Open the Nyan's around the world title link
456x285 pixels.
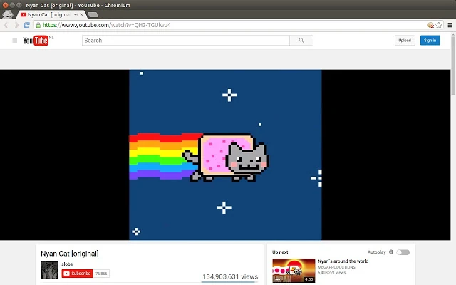click(x=343, y=261)
